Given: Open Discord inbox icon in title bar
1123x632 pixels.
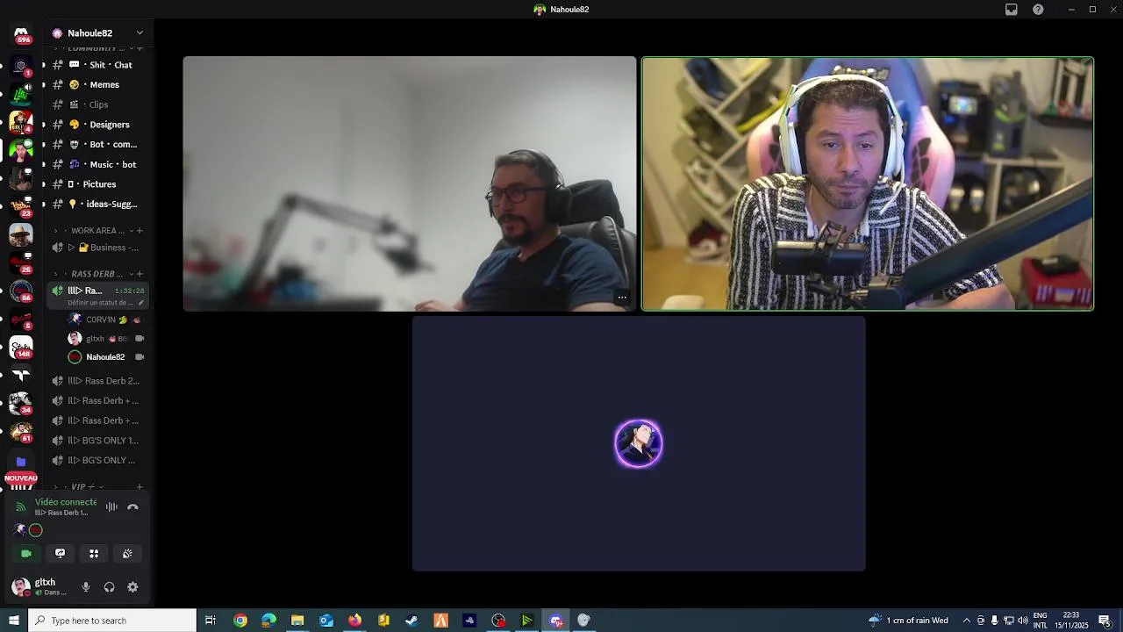Looking at the screenshot, I should (x=1012, y=10).
